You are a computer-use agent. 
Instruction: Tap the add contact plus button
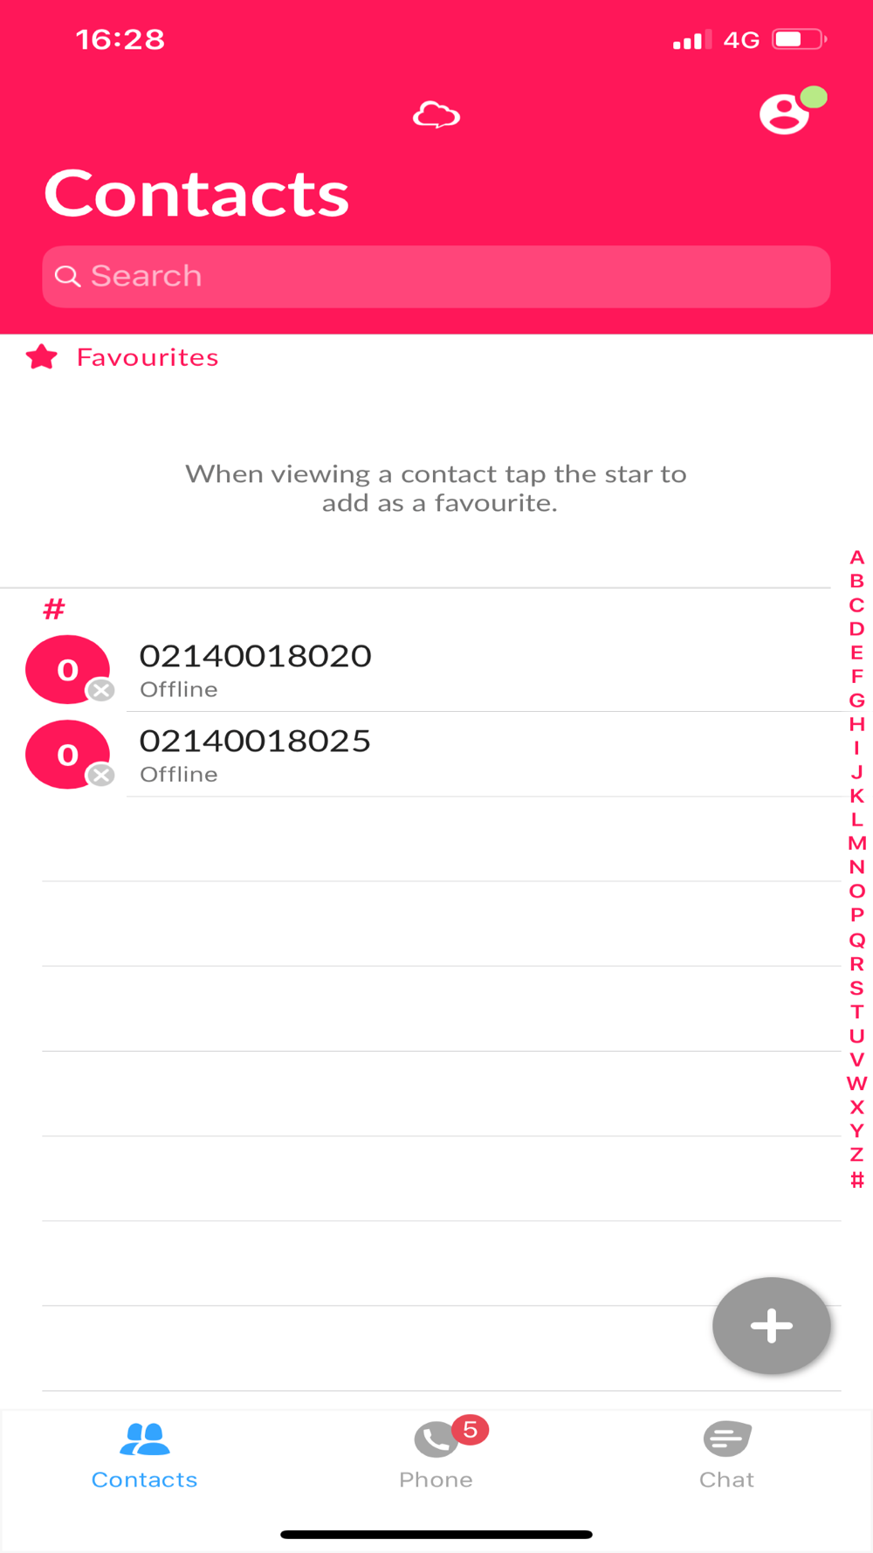[x=771, y=1325]
